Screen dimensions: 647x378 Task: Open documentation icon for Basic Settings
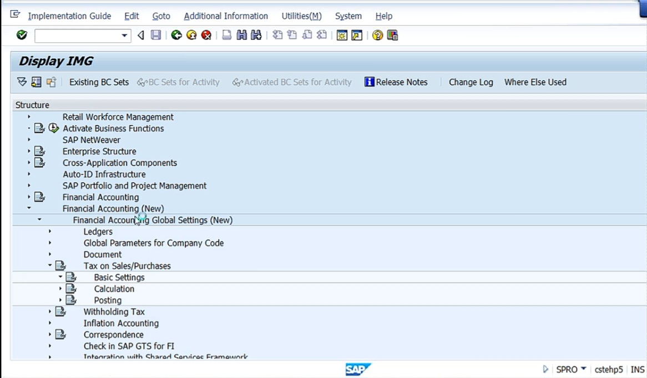(72, 277)
